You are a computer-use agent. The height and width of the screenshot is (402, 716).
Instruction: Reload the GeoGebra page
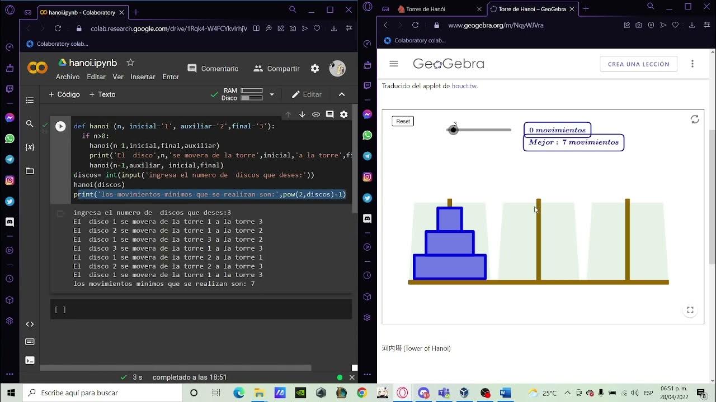click(415, 25)
